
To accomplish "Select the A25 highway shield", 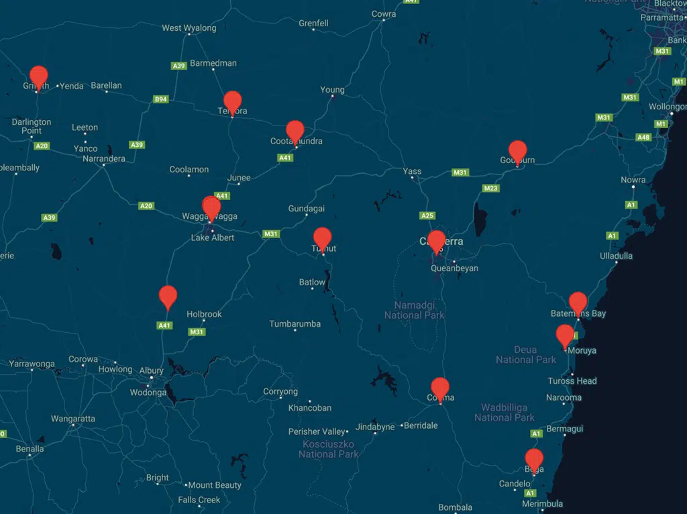I will click(x=427, y=215).
